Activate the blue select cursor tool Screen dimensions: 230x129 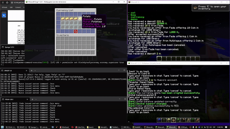click(x=4, y=15)
